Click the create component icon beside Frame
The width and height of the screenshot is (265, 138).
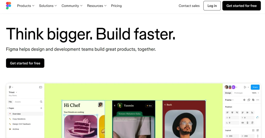[x=244, y=100]
